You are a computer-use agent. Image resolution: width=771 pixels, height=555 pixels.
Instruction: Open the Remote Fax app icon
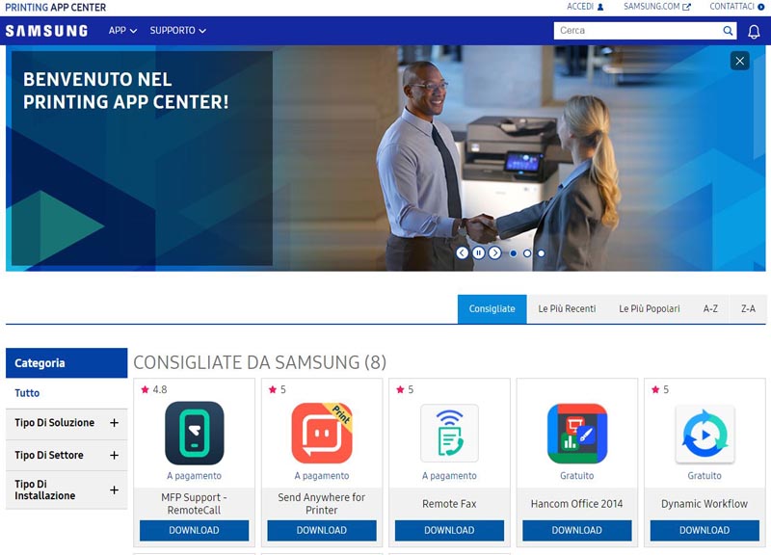(x=449, y=433)
